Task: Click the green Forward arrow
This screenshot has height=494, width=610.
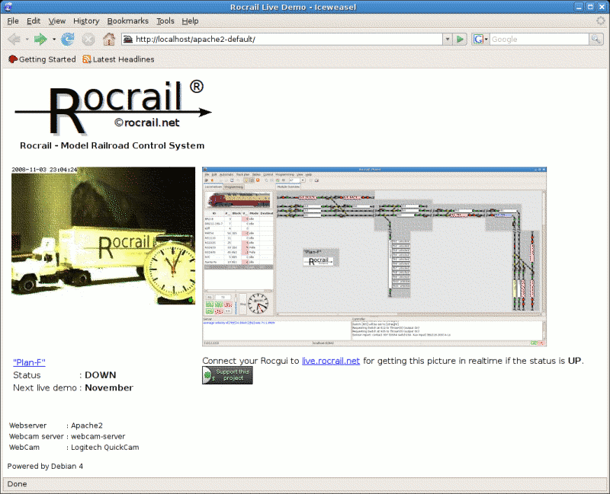Action: 40,39
